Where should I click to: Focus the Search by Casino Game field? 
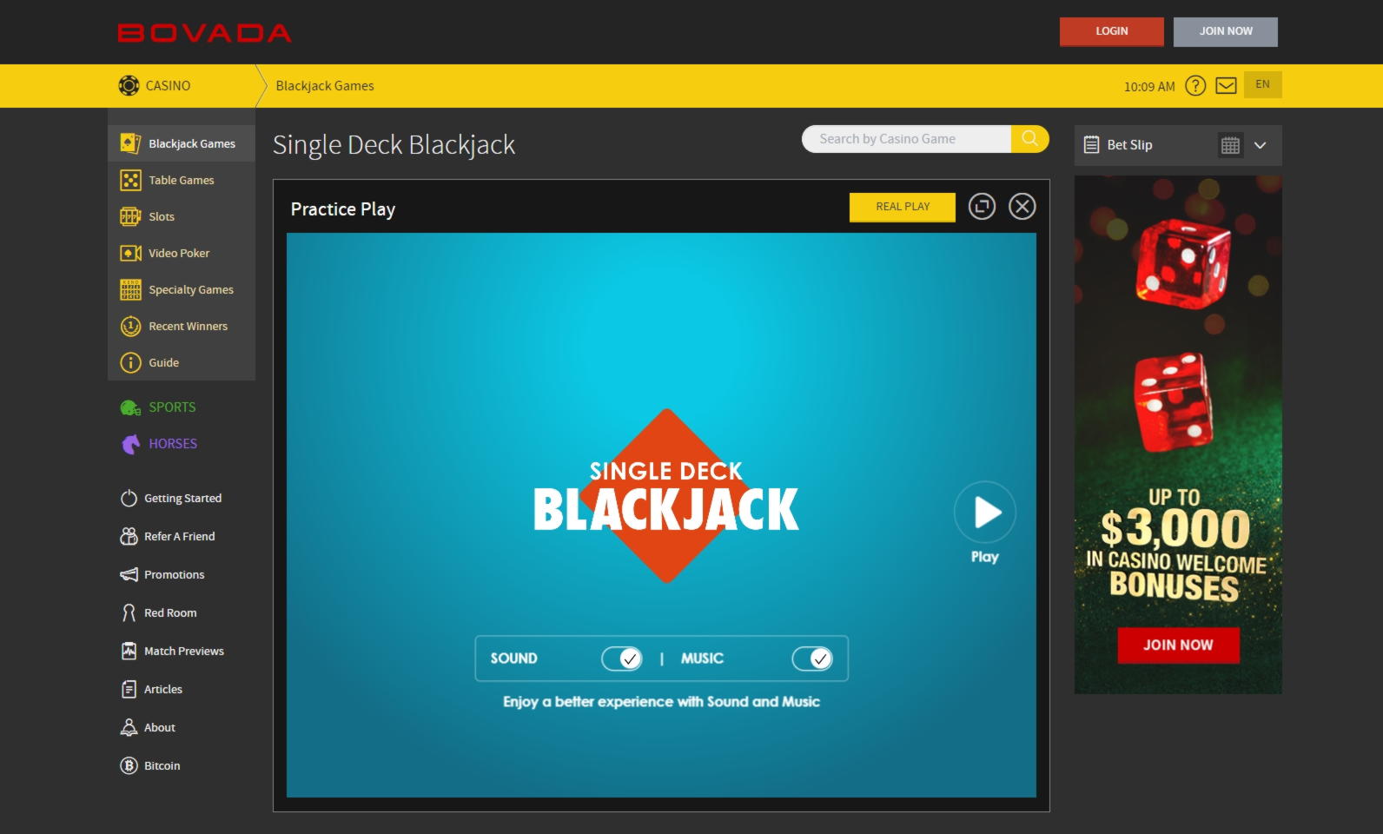tap(906, 139)
